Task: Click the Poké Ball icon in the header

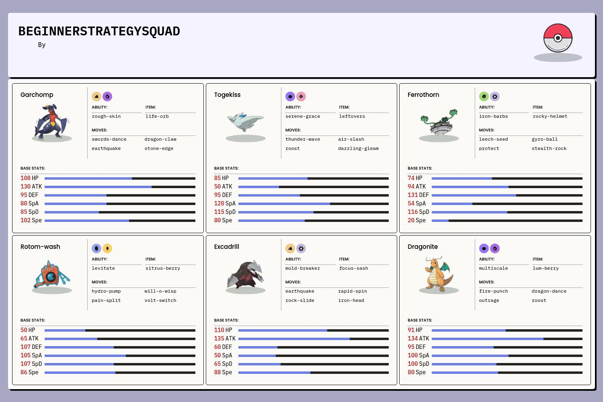Action: pyautogui.click(x=558, y=38)
